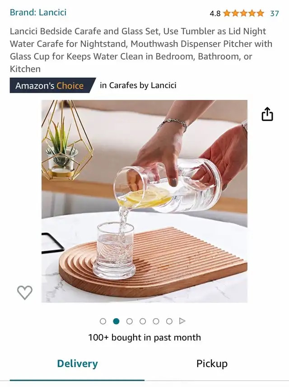Viewport: 289px width, 387px height.
Task: Select the fourth image carousel dot
Action: click(x=143, y=321)
